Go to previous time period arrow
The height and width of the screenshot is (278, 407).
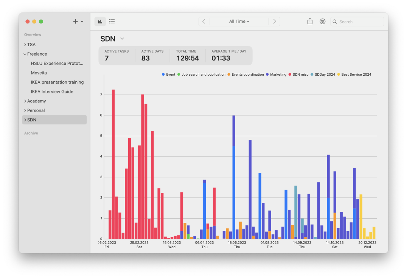(x=204, y=22)
